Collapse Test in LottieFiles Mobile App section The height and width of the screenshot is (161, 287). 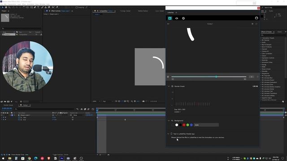168,134
